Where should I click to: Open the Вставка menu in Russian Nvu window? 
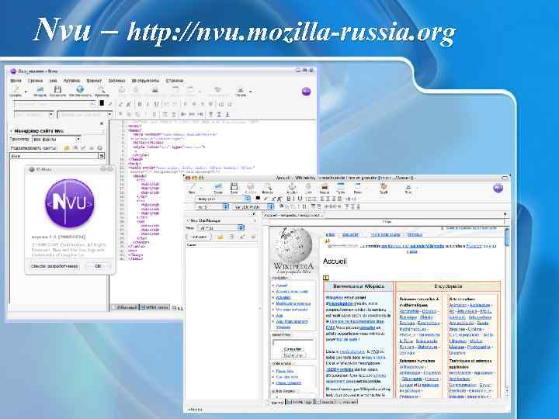coord(71,81)
